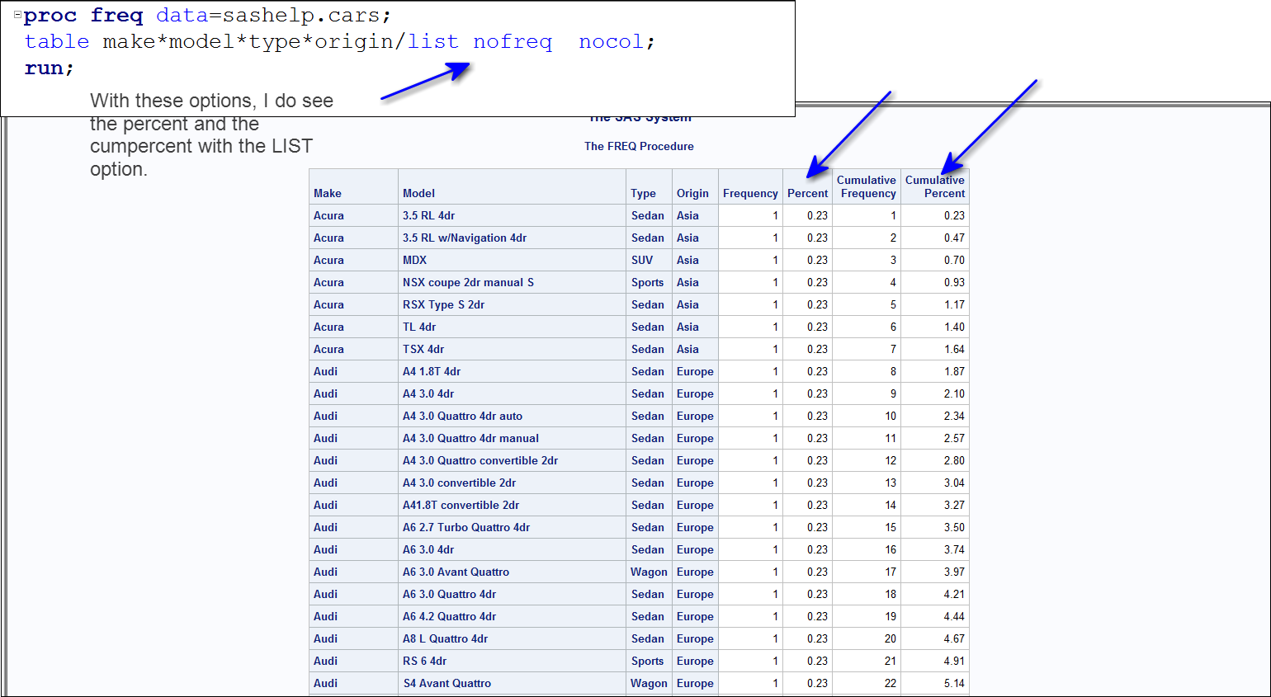Click the 'nocol' option in the code
This screenshot has width=1271, height=697.
click(x=610, y=42)
